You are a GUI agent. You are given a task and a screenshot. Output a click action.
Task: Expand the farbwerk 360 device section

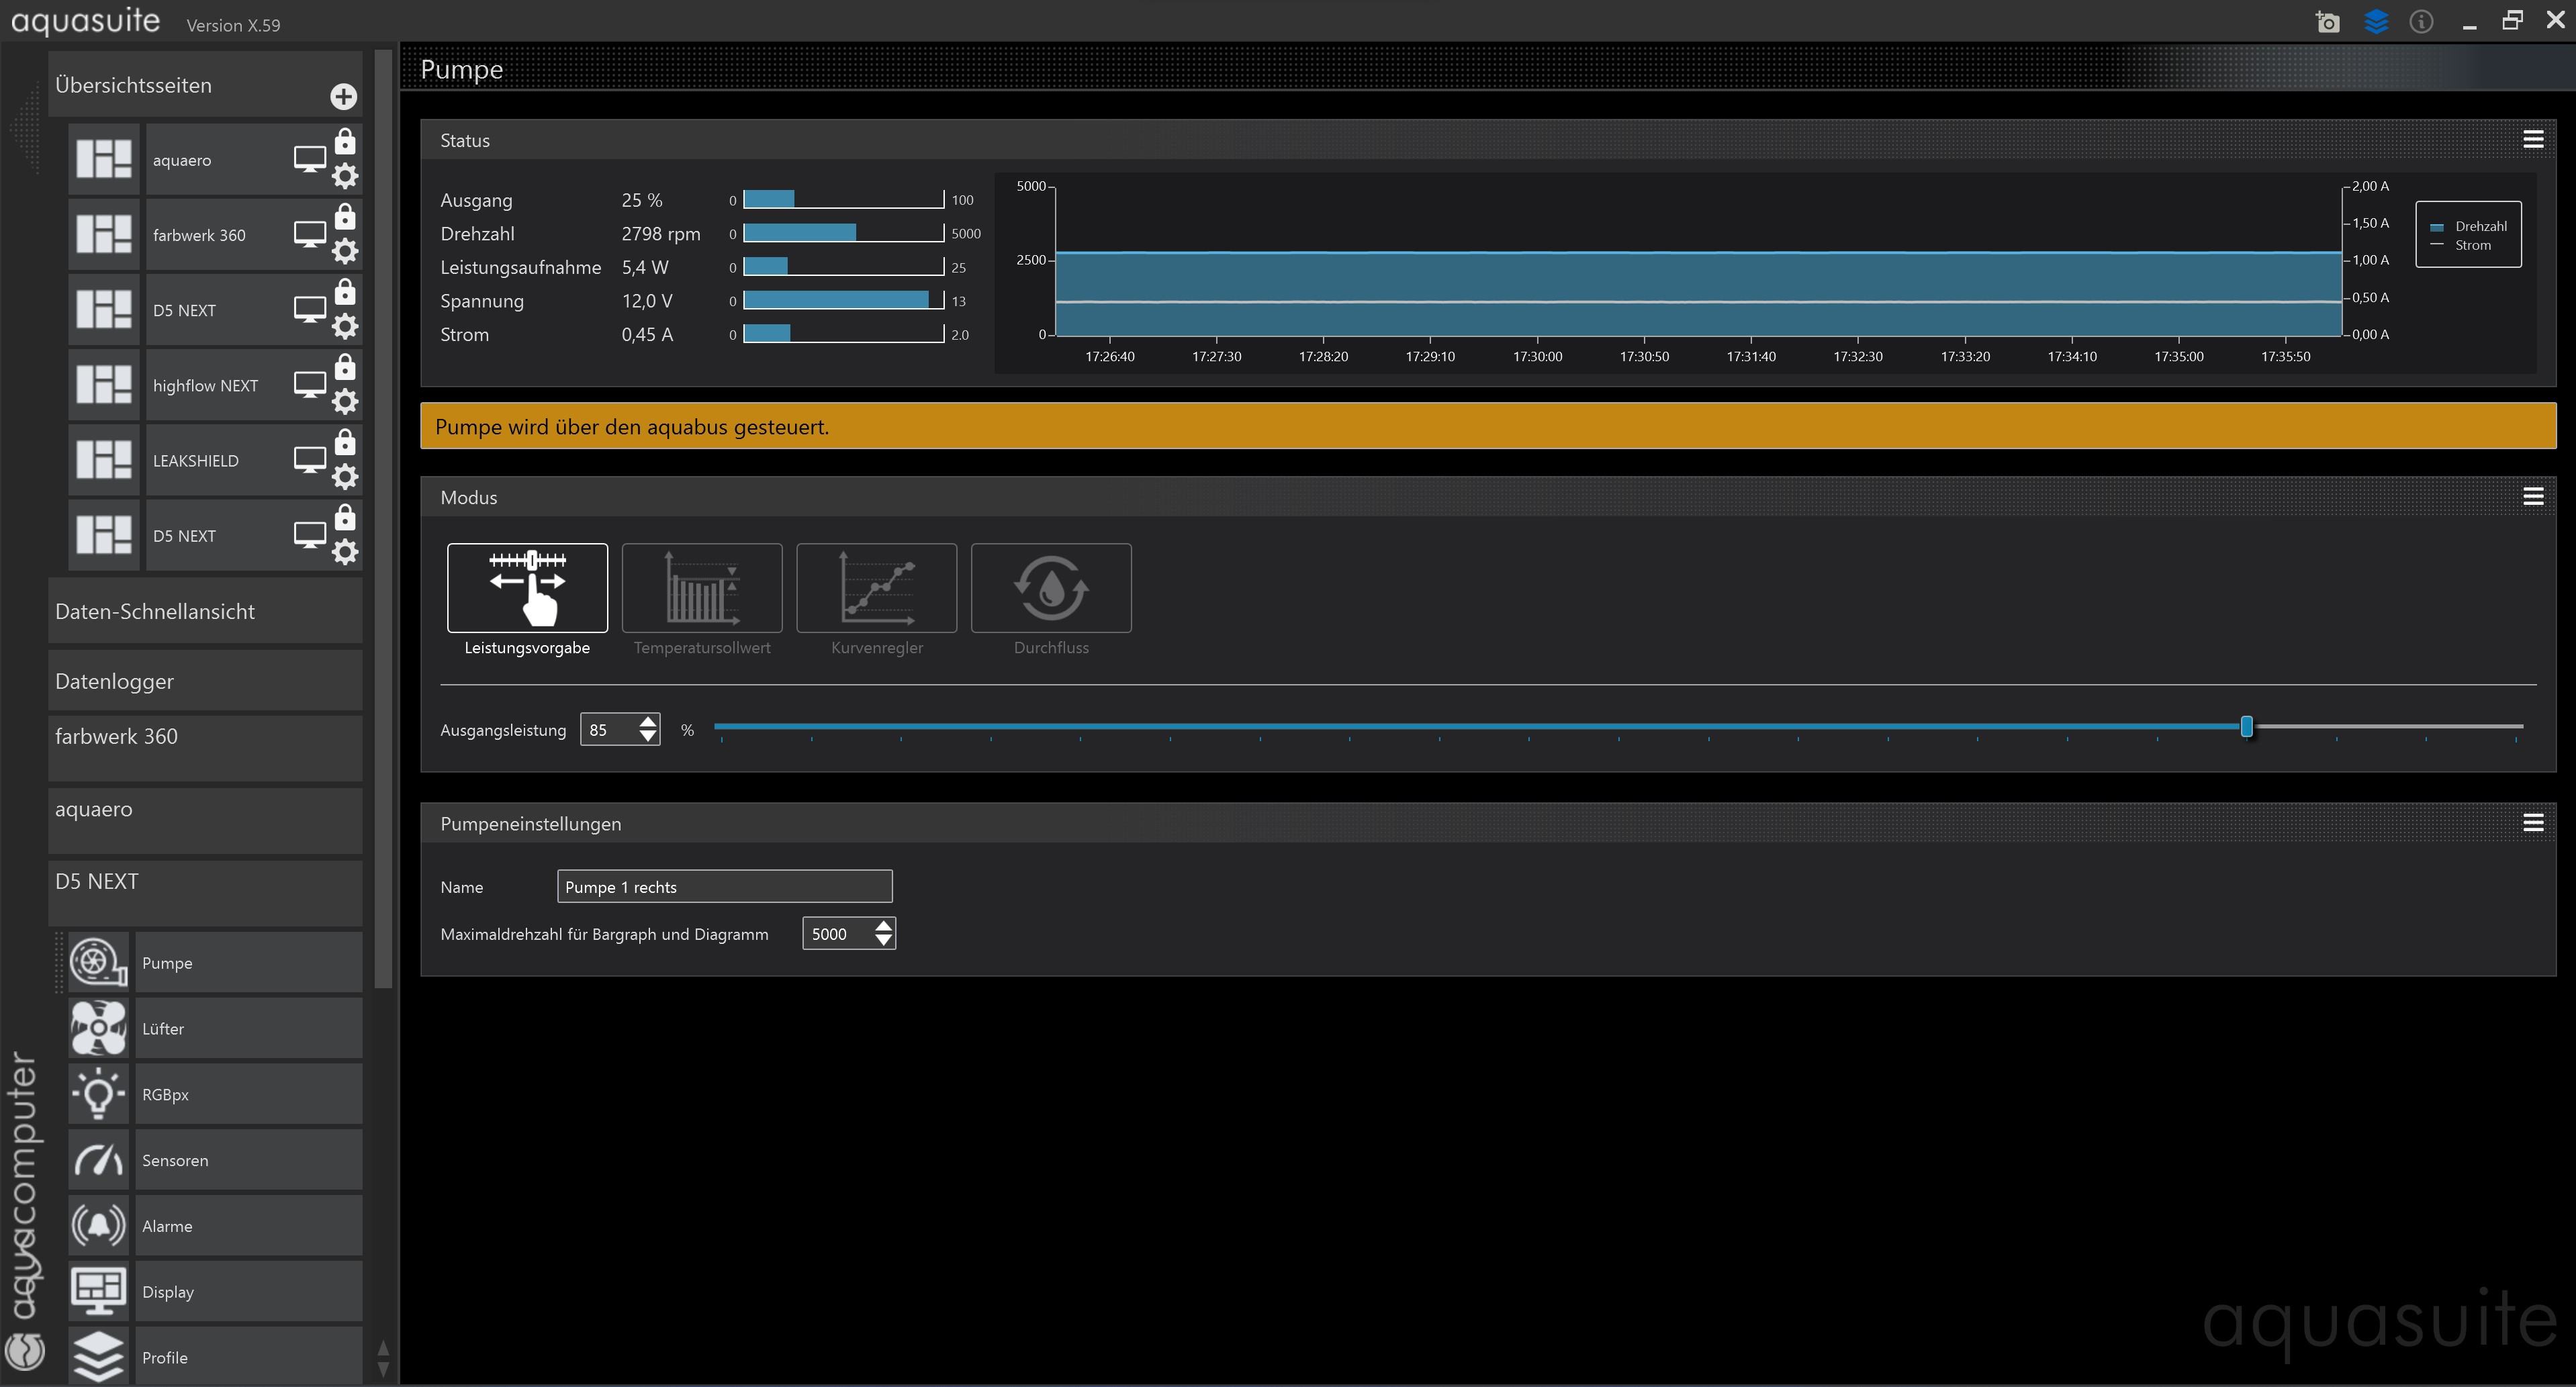205,747
